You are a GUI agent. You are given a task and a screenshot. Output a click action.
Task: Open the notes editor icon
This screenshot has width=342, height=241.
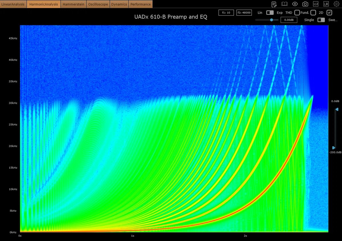274,4
